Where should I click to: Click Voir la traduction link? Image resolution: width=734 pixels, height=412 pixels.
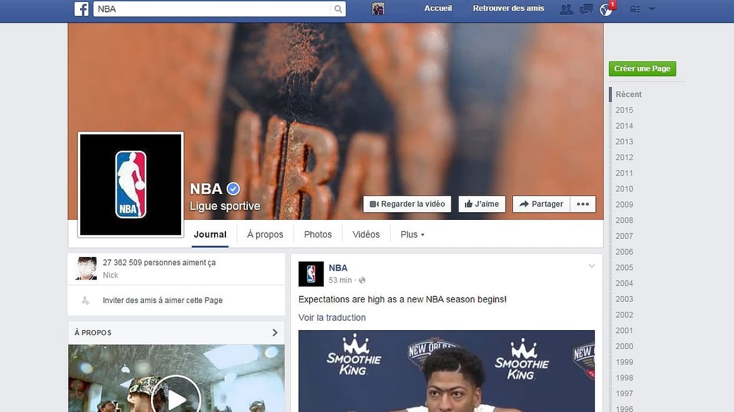click(x=332, y=317)
